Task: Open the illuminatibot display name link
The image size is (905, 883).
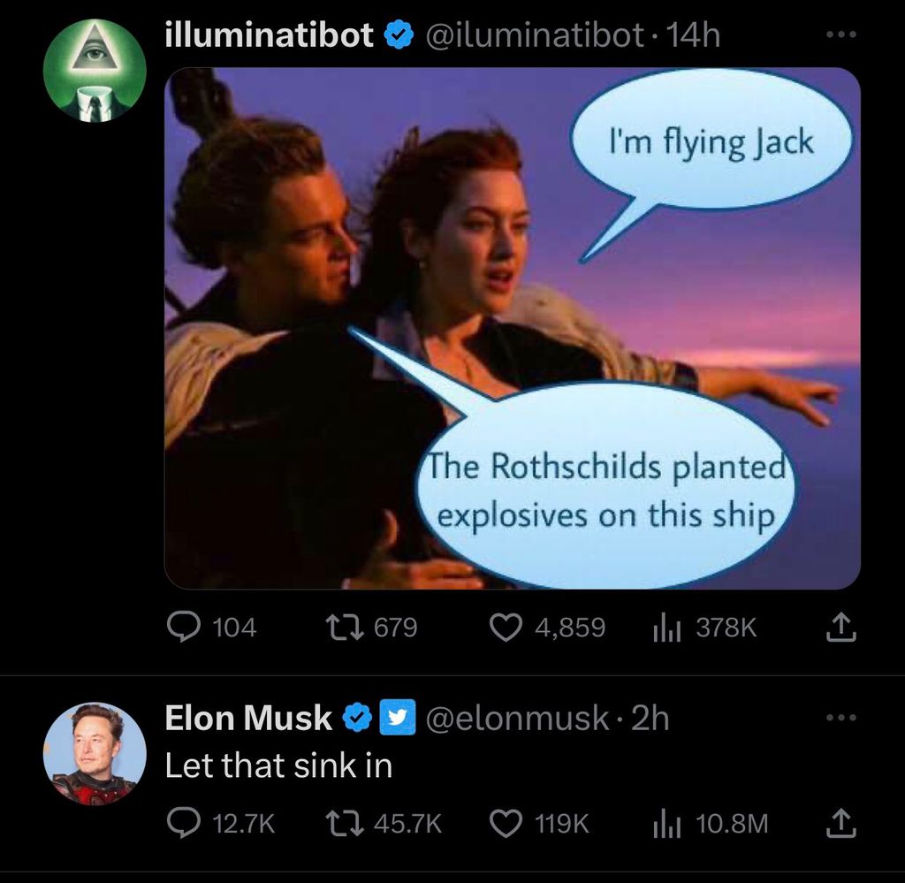Action: (x=270, y=35)
